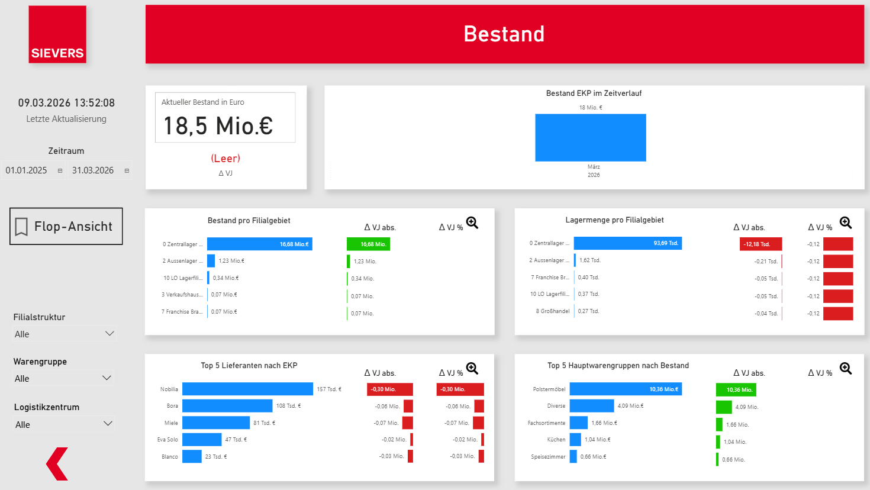870x490 pixels.
Task: Click the Aktueller Bestand 18,5 Mio.€ card
Action: [x=225, y=117]
